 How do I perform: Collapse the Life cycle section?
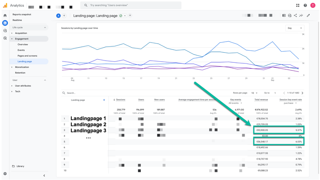tap(45, 28)
